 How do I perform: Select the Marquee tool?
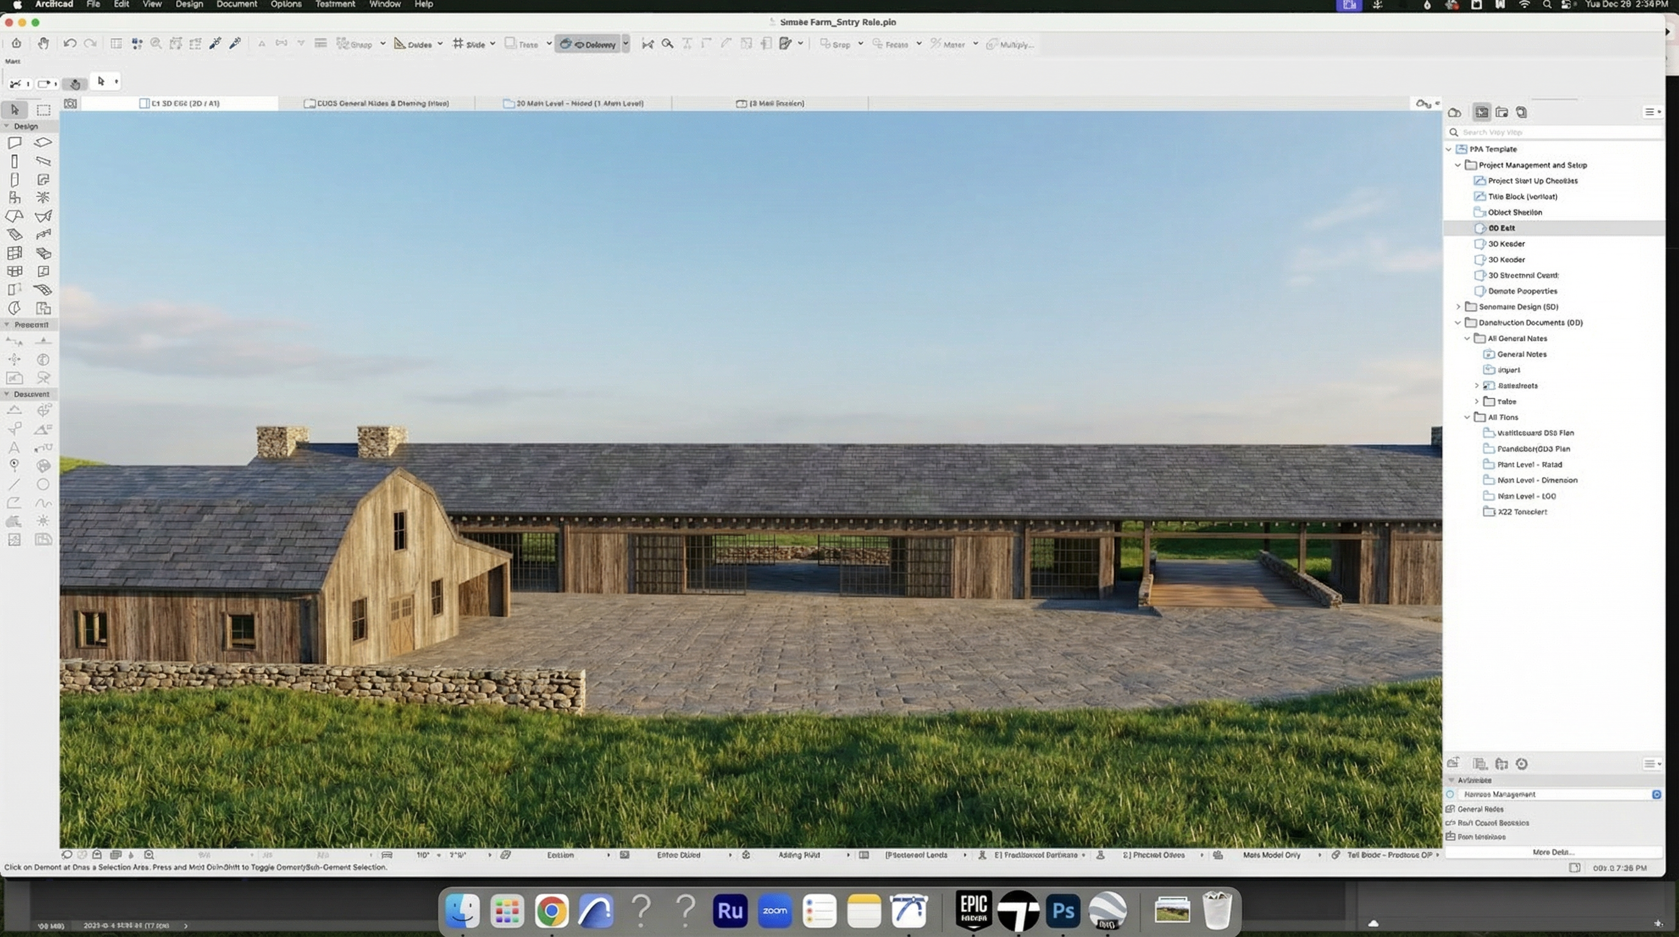click(43, 109)
